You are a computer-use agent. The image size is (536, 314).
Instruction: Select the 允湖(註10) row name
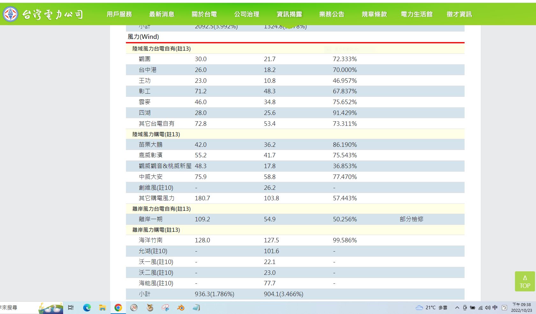(x=153, y=251)
